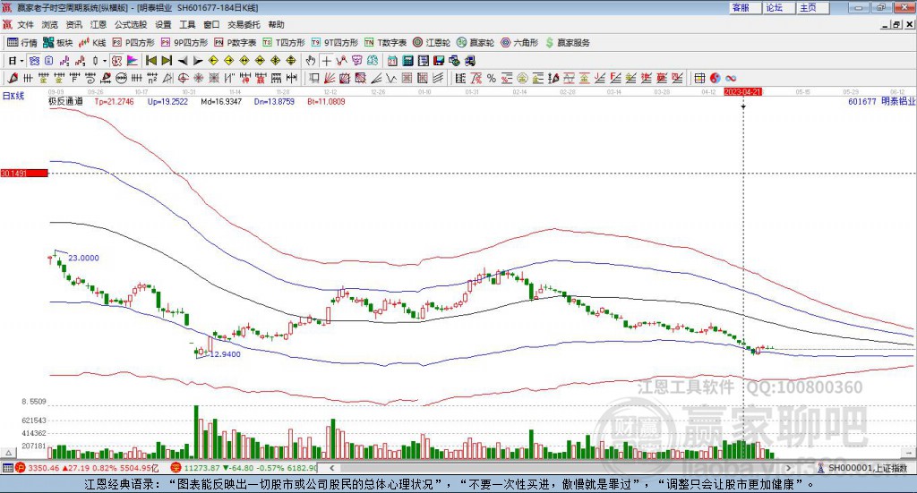This screenshot has width=917, height=493.
Task: Click the infinity symbol tool icon
Action: point(731,78)
